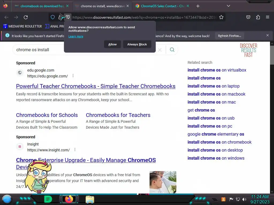This screenshot has height=205, width=274.
Task: Open Firefox from the taskbar
Action: click(69, 199)
